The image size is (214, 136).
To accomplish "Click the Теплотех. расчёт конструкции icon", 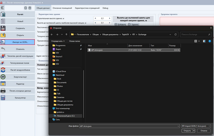I will [x=3, y=56].
